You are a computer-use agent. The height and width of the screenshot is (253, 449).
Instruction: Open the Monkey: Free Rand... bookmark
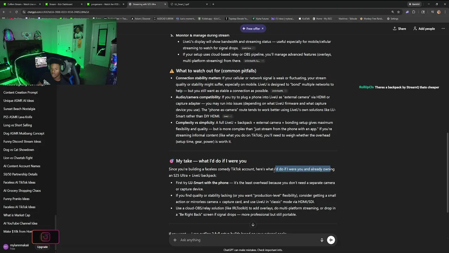371,19
